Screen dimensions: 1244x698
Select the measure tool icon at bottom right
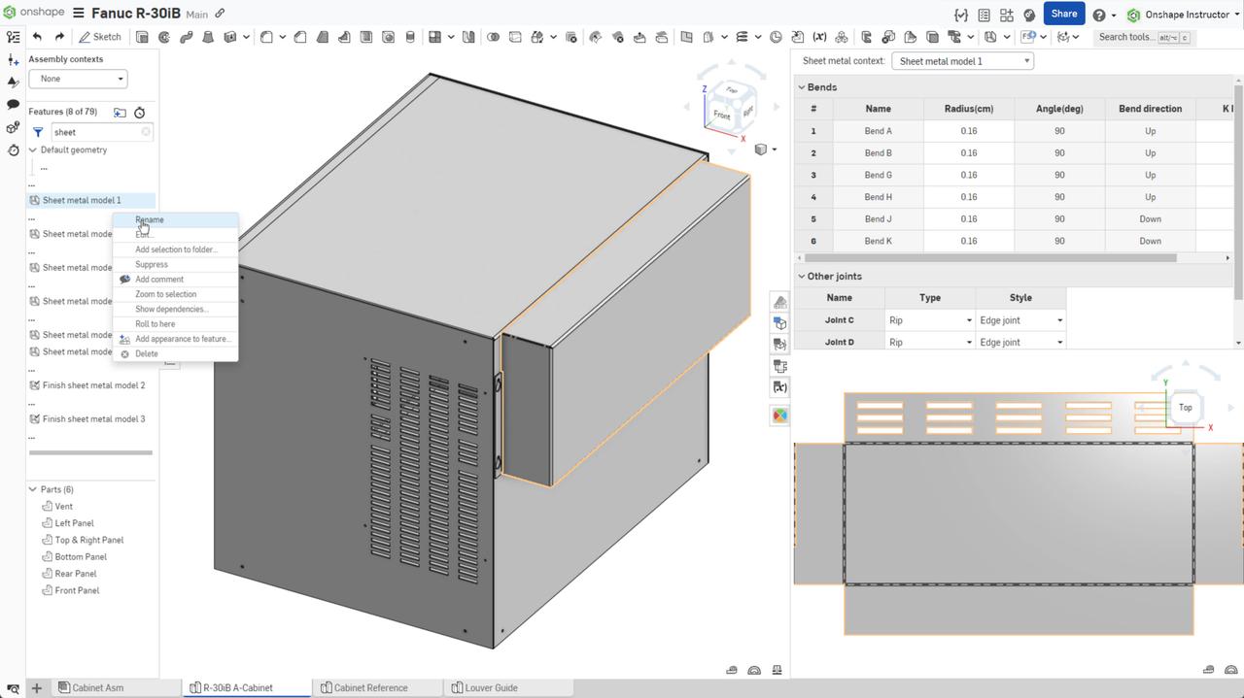(x=731, y=671)
